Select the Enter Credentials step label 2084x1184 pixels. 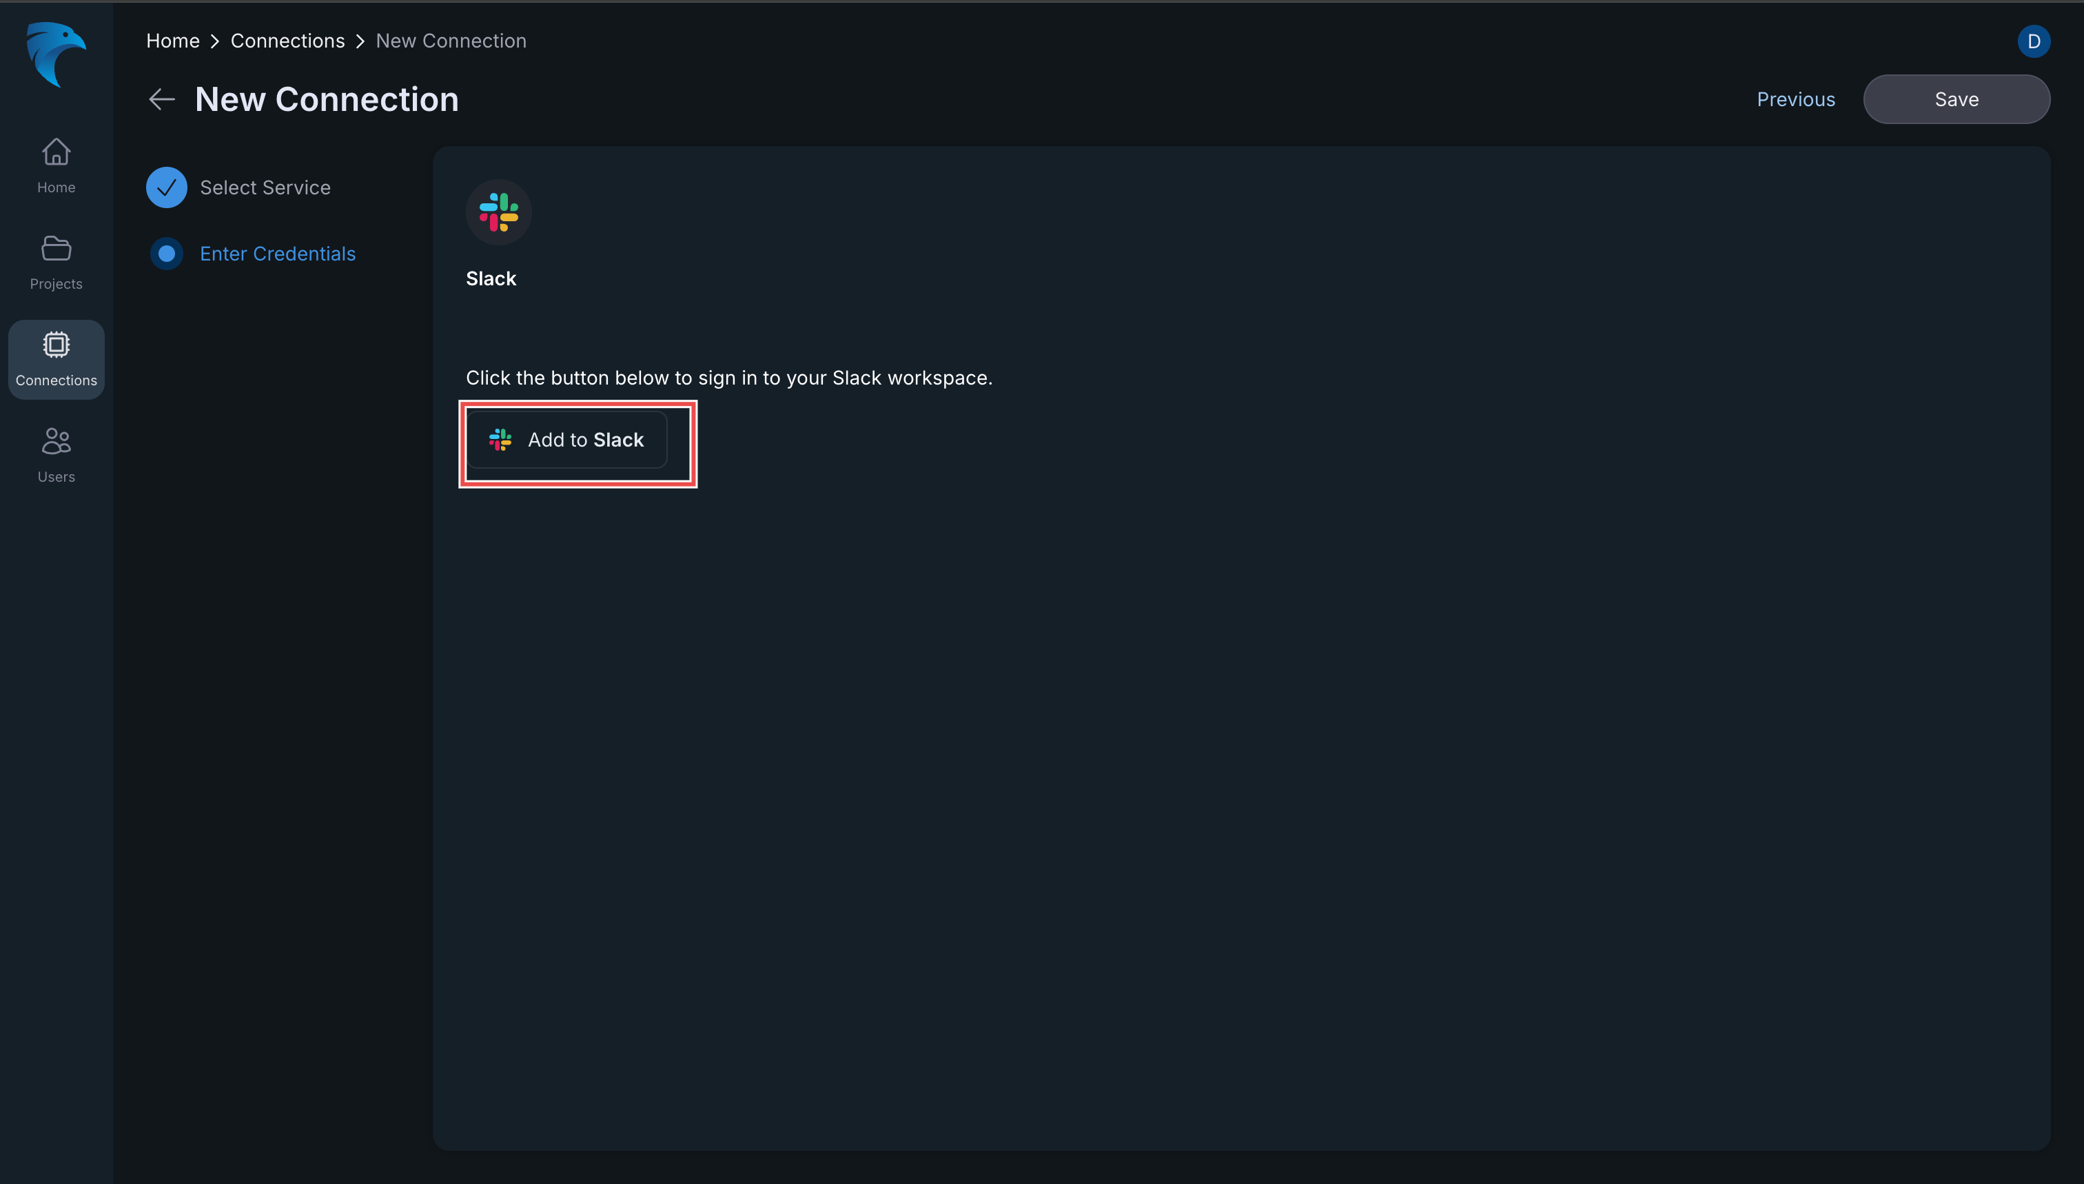277,253
